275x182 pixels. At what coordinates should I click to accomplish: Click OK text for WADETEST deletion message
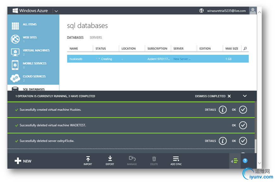[234, 125]
